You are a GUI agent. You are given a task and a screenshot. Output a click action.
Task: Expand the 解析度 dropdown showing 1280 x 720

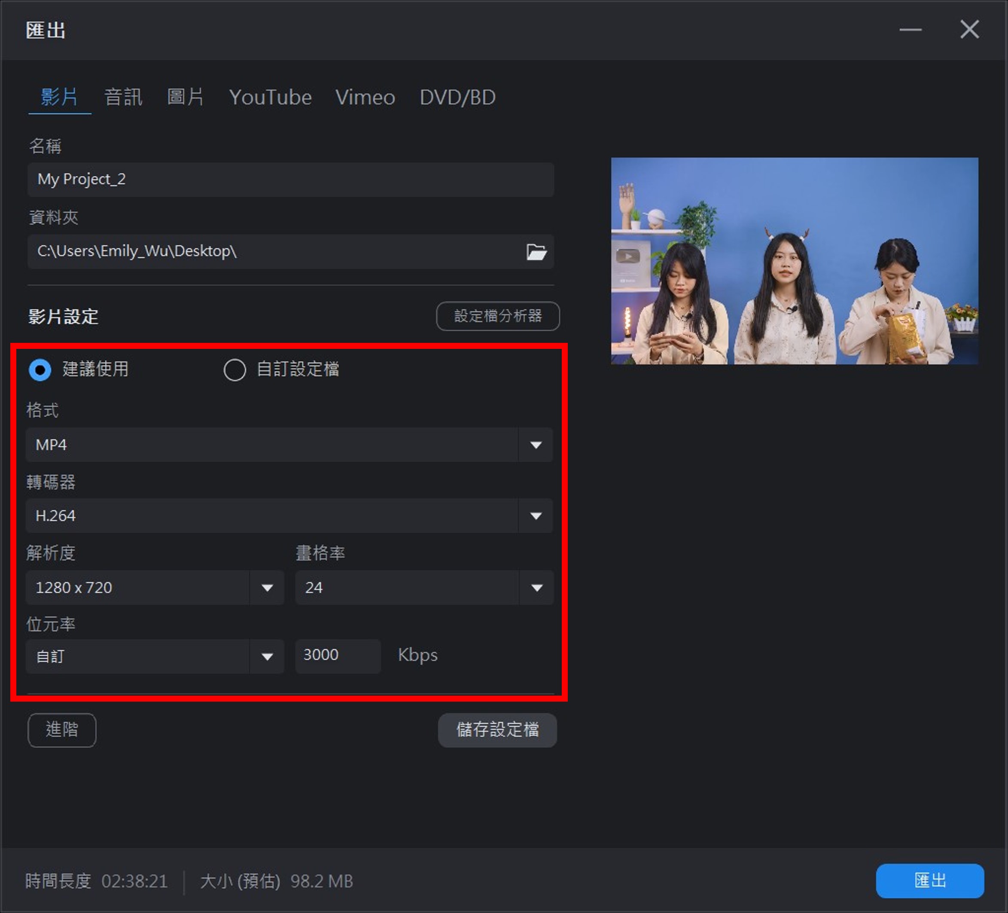click(x=267, y=587)
